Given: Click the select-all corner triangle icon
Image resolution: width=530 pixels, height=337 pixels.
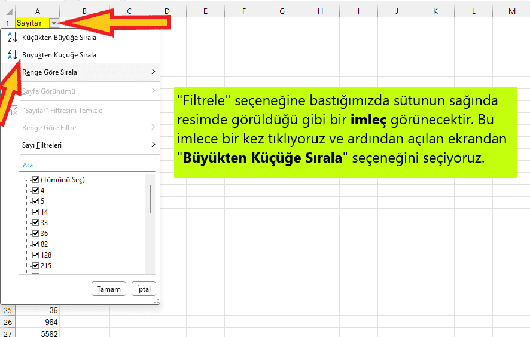Looking at the screenshot, I should tap(10, 11).
